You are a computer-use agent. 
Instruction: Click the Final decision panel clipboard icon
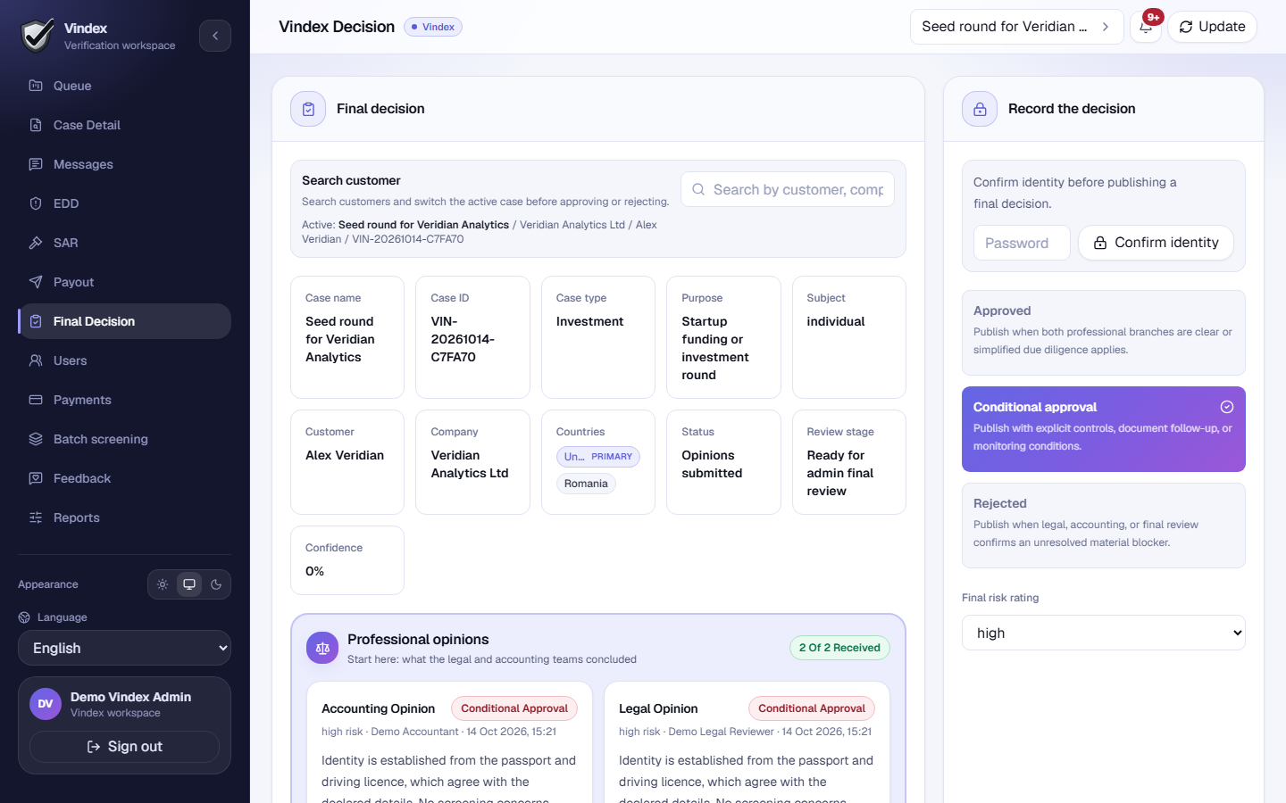coord(308,109)
